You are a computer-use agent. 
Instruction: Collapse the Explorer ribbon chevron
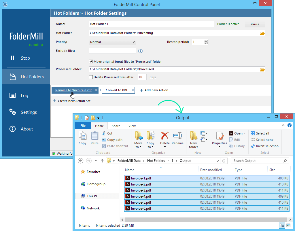point(283,125)
